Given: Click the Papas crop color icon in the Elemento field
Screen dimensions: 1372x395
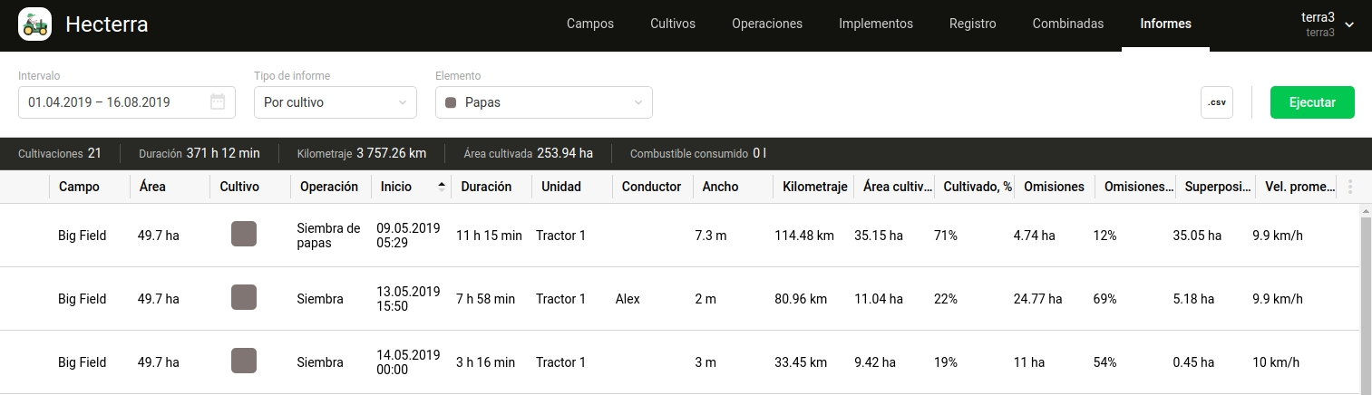Looking at the screenshot, I should coord(451,102).
